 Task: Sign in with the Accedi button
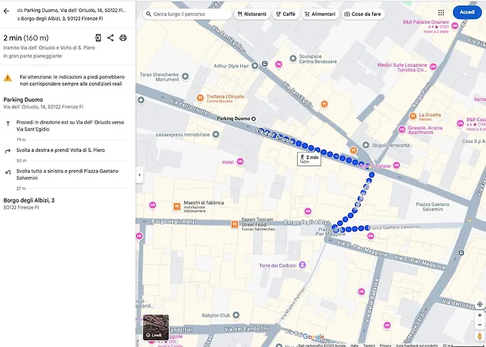467,12
